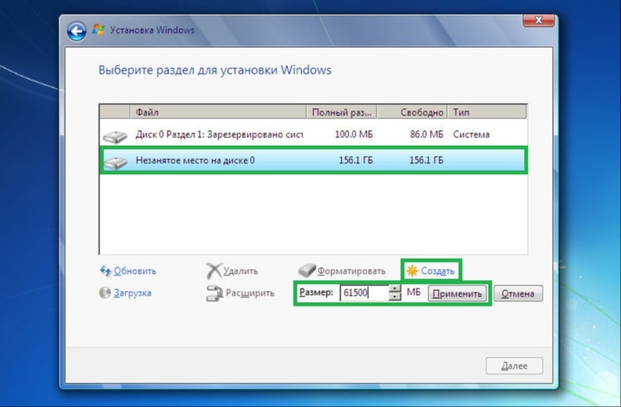Click the Расширить link
Screen dimensions: 621x407
click(x=250, y=293)
